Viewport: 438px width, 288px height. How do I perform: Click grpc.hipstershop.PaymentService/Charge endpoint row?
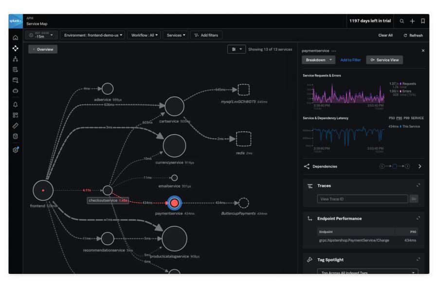pos(367,240)
